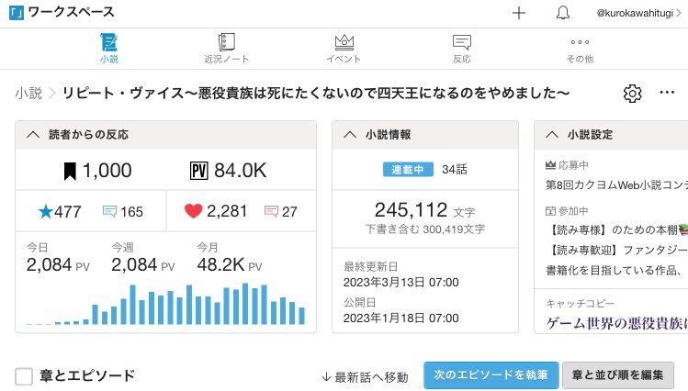688x391 pixels.
Task: Collapse the 小説情報 panel
Action: point(349,135)
